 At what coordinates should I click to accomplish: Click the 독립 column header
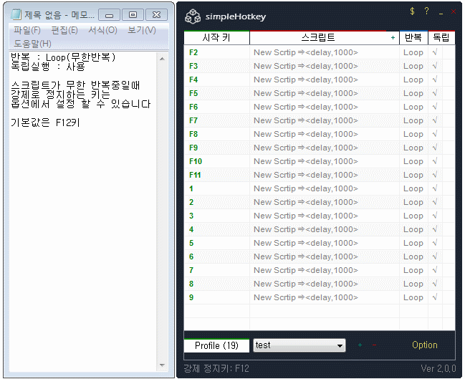click(x=441, y=38)
